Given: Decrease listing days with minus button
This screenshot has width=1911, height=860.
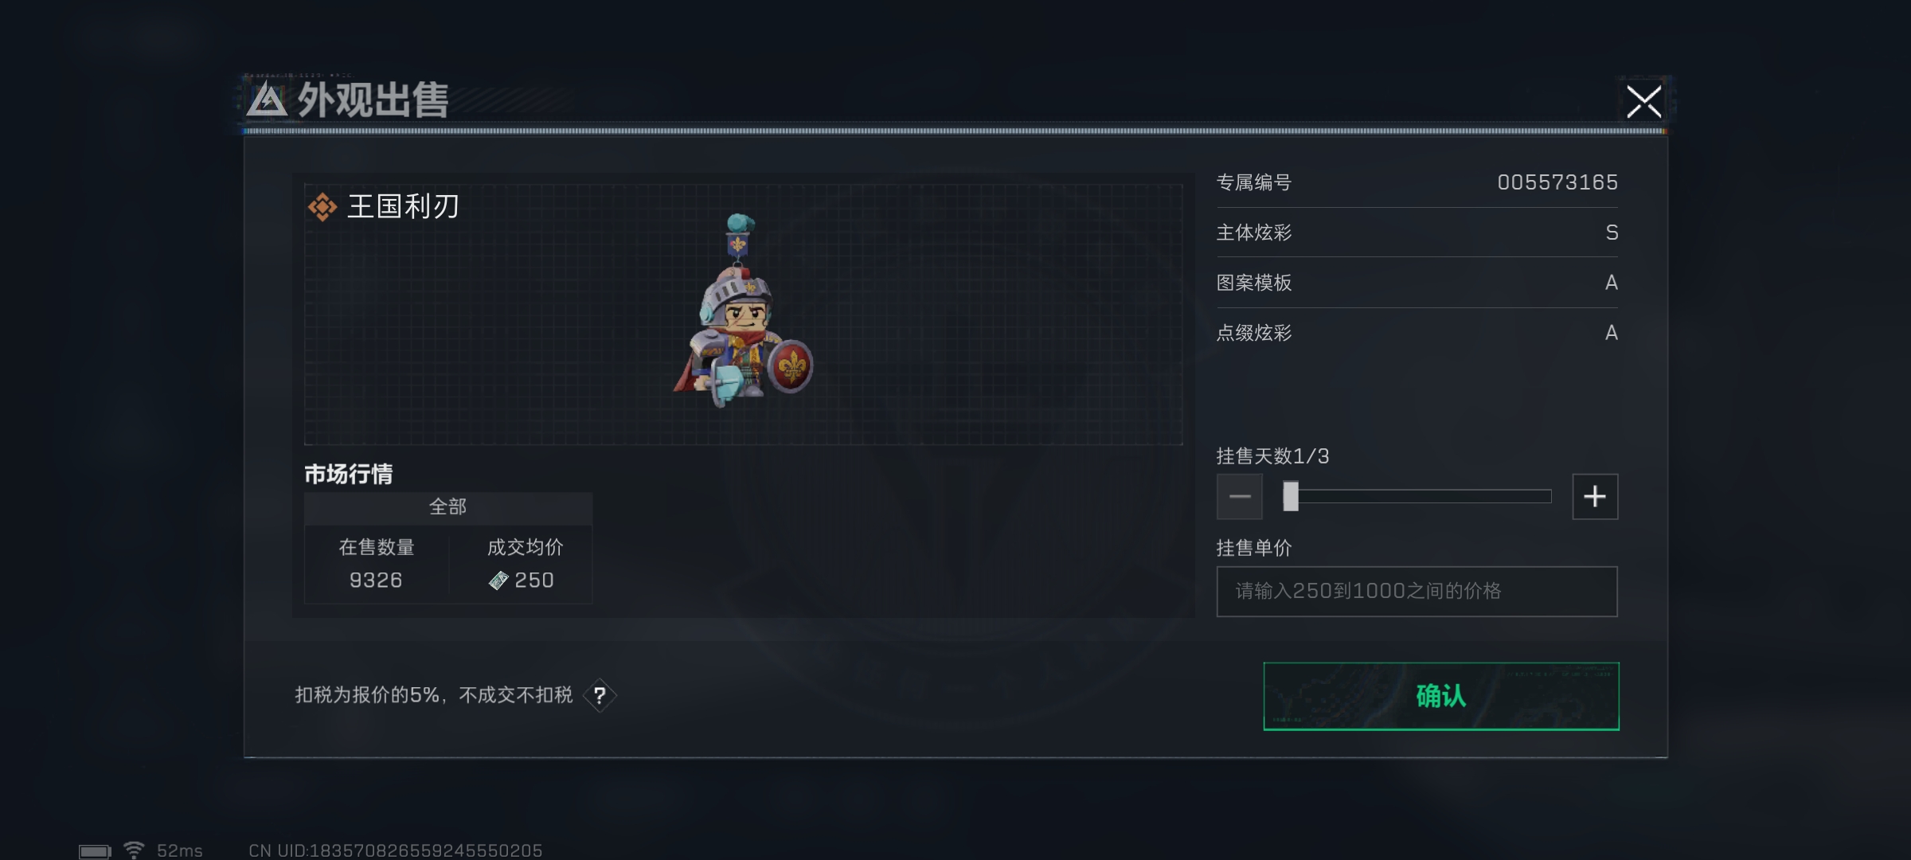Looking at the screenshot, I should [x=1239, y=497].
